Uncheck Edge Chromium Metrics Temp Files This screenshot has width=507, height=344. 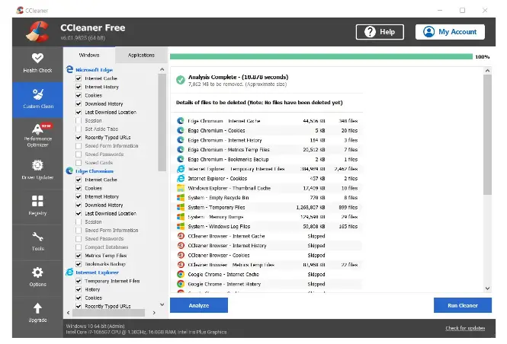(79, 255)
